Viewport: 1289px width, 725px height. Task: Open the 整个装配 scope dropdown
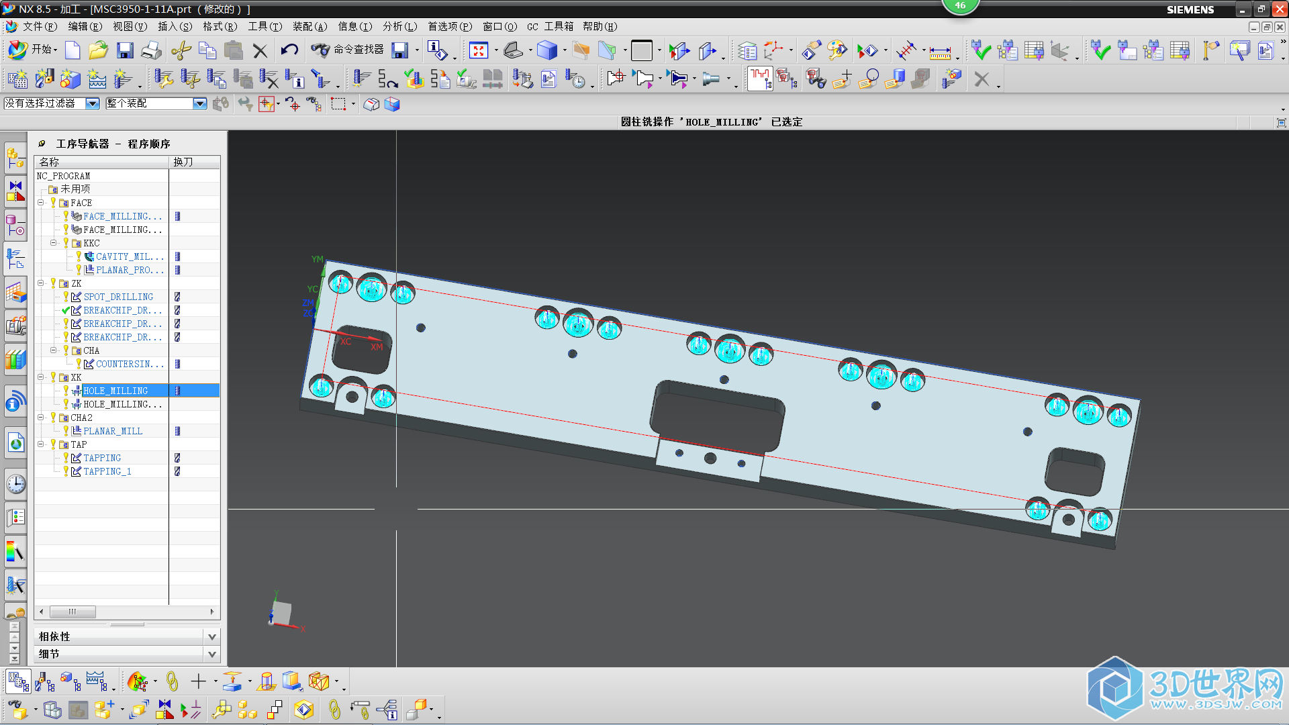click(x=200, y=103)
